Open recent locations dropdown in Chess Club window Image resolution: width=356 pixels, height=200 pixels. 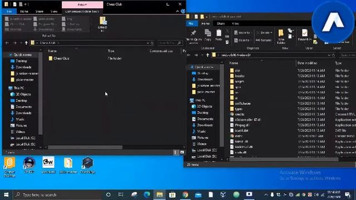point(21,43)
